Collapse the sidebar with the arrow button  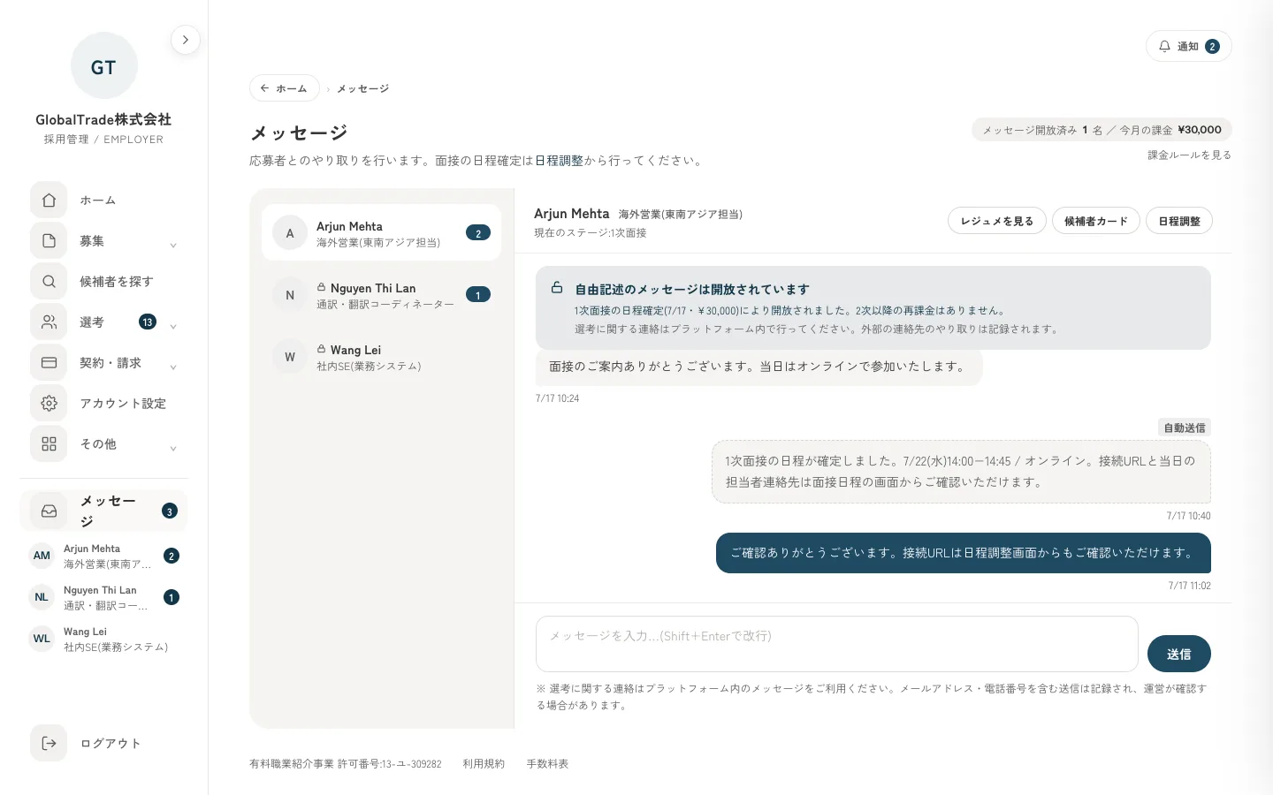[185, 40]
